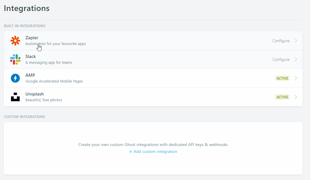Open the Zapier integration row

click(x=145, y=40)
